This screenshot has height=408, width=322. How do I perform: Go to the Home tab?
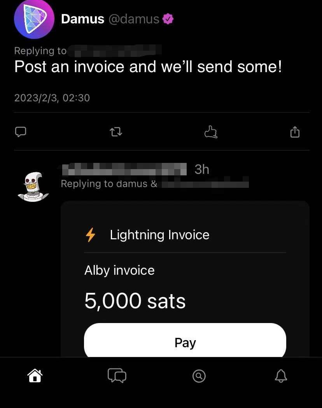click(x=35, y=376)
